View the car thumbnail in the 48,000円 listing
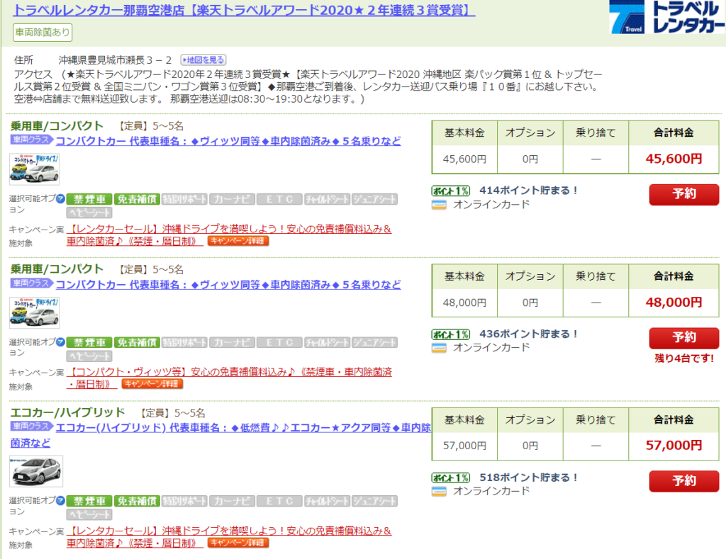 (x=35, y=313)
